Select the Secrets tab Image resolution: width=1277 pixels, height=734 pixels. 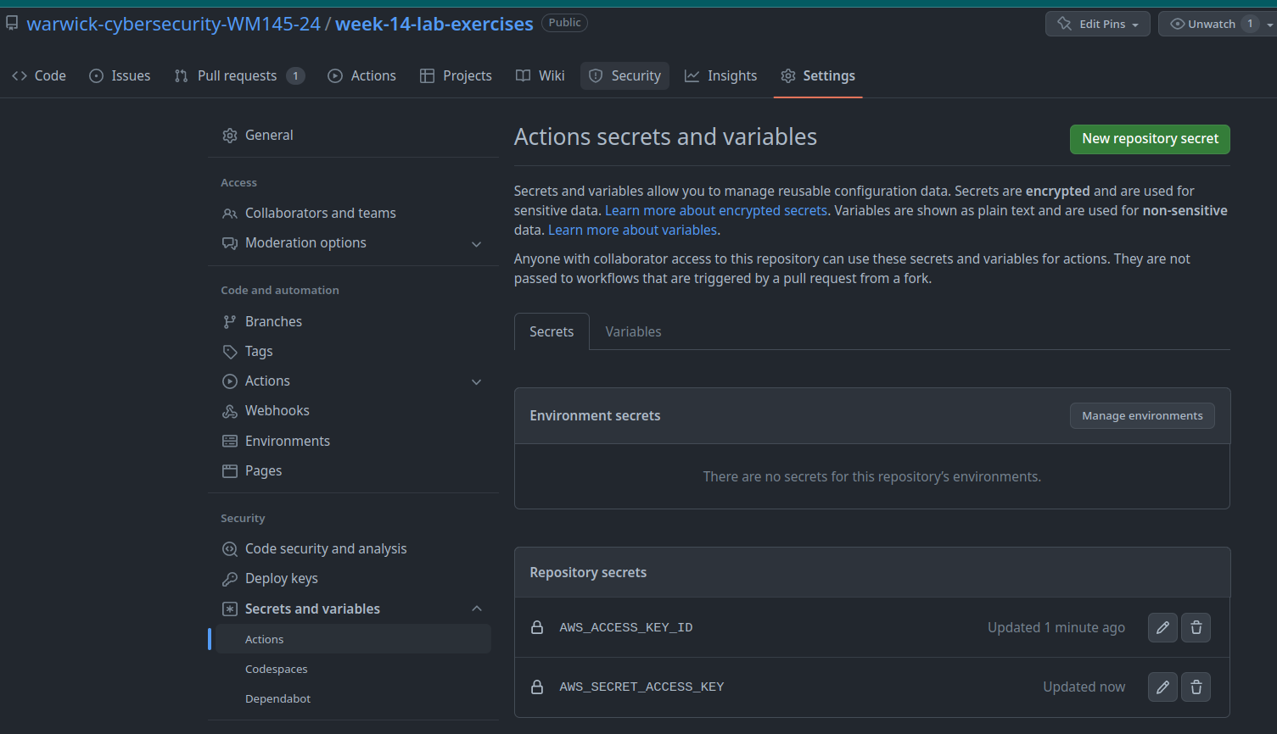[552, 331]
